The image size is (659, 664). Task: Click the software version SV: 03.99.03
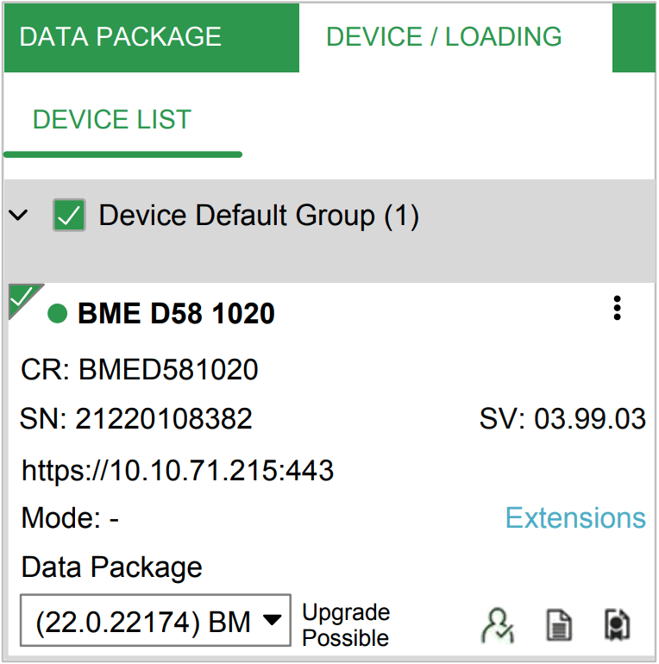562,419
